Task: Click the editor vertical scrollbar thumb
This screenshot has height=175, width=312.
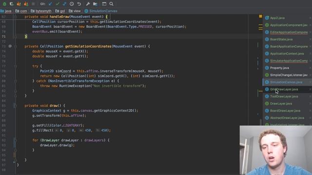Action: click(260, 122)
